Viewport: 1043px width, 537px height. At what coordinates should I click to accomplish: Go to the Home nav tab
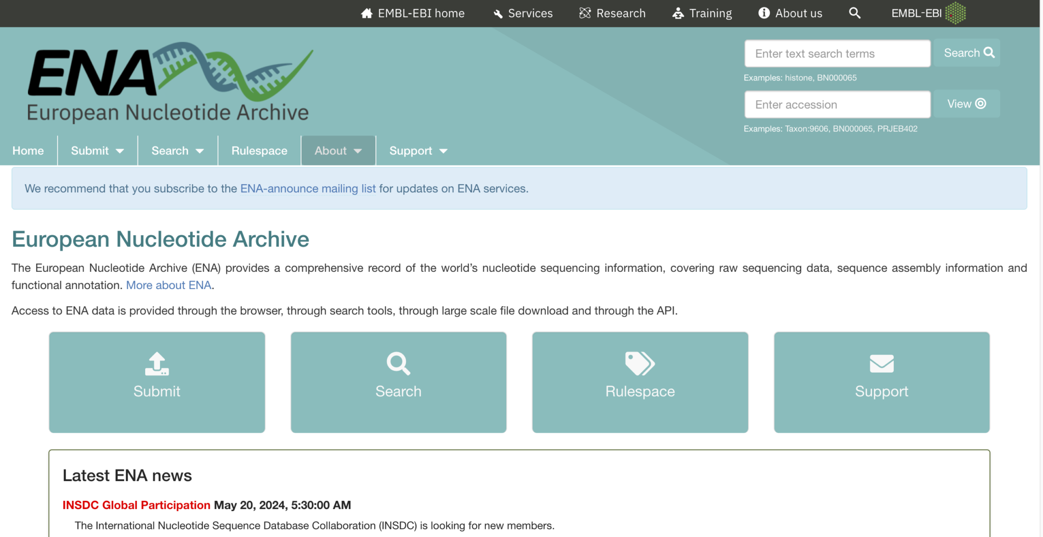coord(28,151)
